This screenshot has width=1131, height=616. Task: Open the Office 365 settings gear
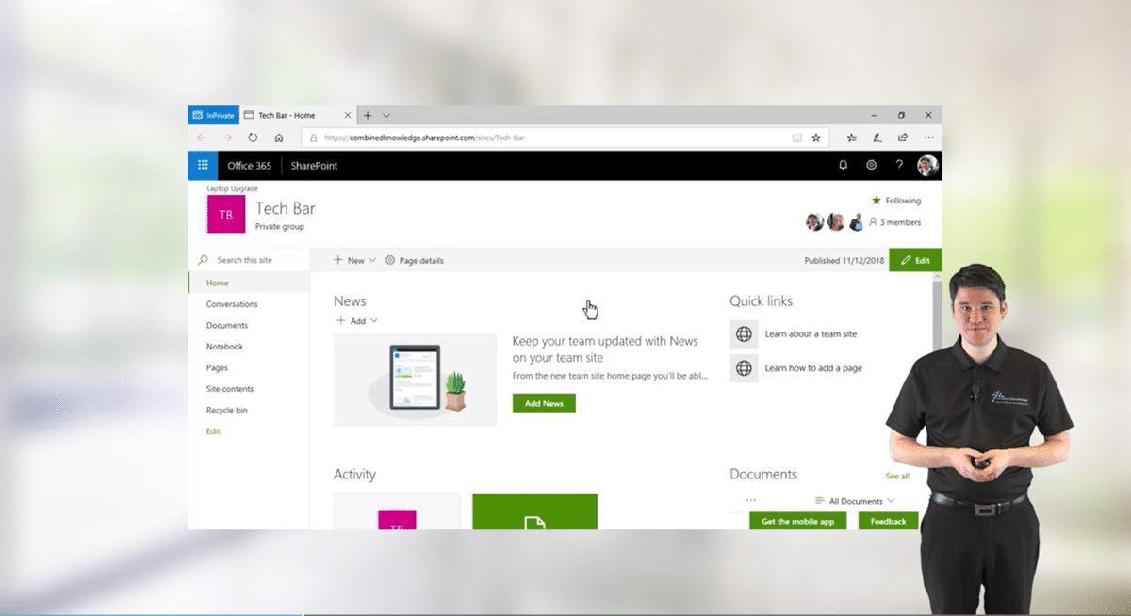coord(871,165)
